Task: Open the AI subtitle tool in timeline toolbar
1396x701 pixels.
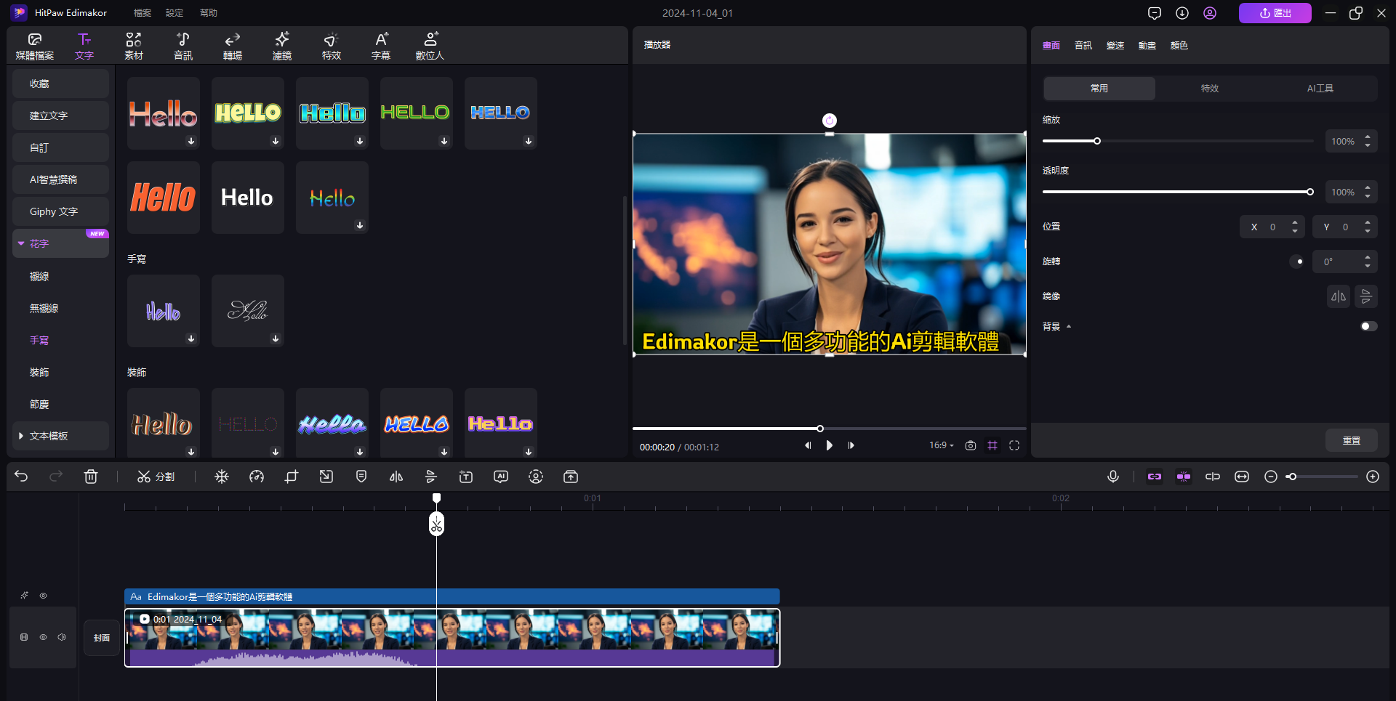Action: (x=501, y=477)
